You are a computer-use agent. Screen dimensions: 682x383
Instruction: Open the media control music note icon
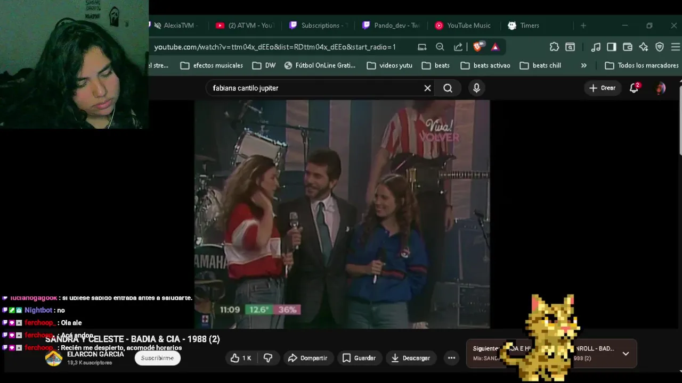tap(596, 47)
